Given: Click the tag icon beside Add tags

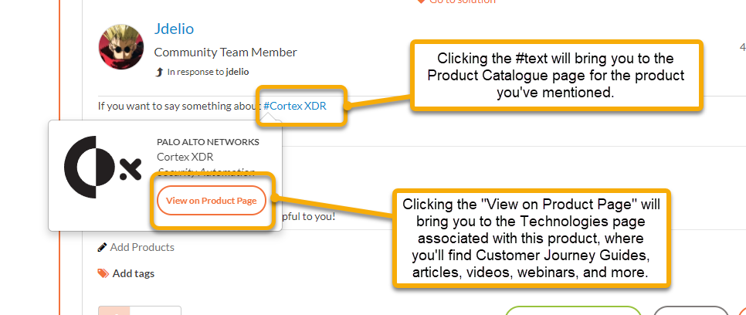Looking at the screenshot, I should point(103,273).
